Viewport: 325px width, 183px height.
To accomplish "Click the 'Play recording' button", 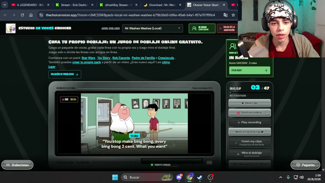I will [x=250, y=122].
